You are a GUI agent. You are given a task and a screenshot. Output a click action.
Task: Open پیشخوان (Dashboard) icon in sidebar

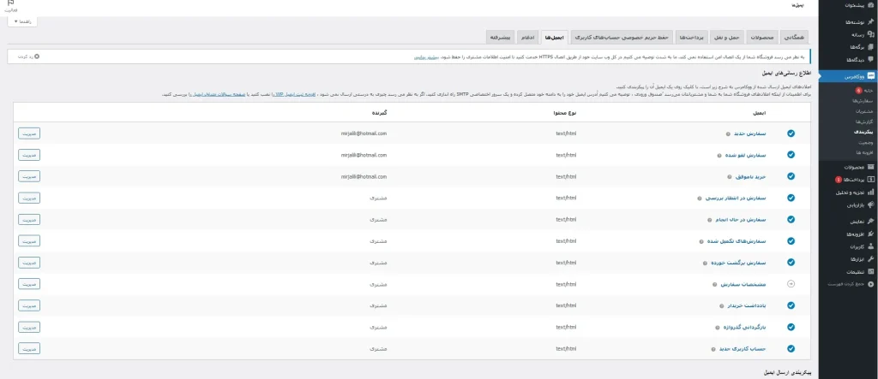[870, 6]
